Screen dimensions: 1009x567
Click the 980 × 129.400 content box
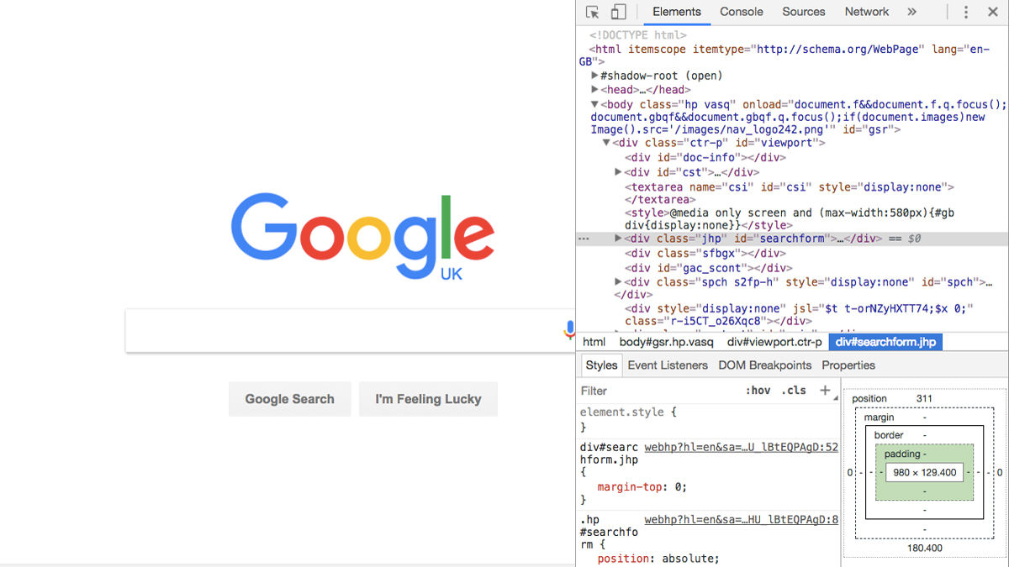point(924,472)
